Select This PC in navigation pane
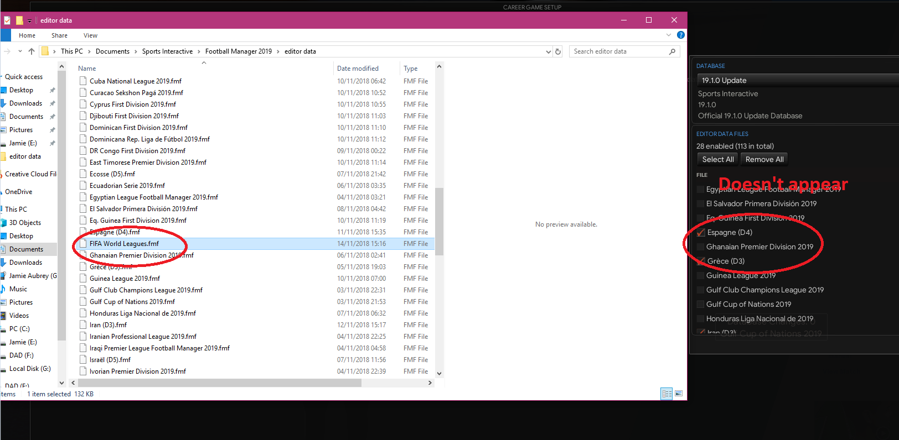This screenshot has height=440, width=899. (x=16, y=209)
